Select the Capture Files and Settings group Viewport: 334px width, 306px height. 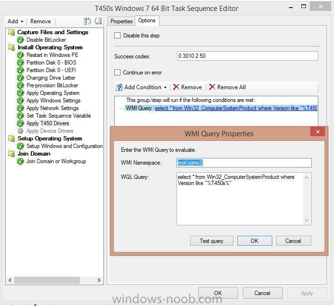53,32
